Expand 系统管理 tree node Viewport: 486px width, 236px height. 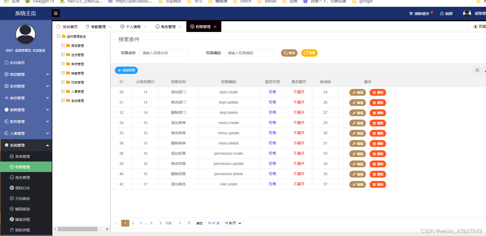pyautogui.click(x=63, y=100)
